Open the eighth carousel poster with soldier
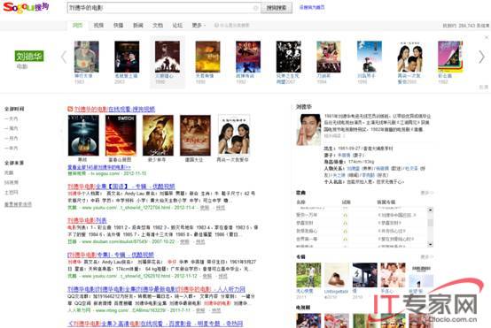 [x=370, y=57]
